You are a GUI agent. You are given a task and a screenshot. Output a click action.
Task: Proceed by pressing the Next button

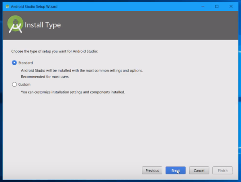click(175, 170)
